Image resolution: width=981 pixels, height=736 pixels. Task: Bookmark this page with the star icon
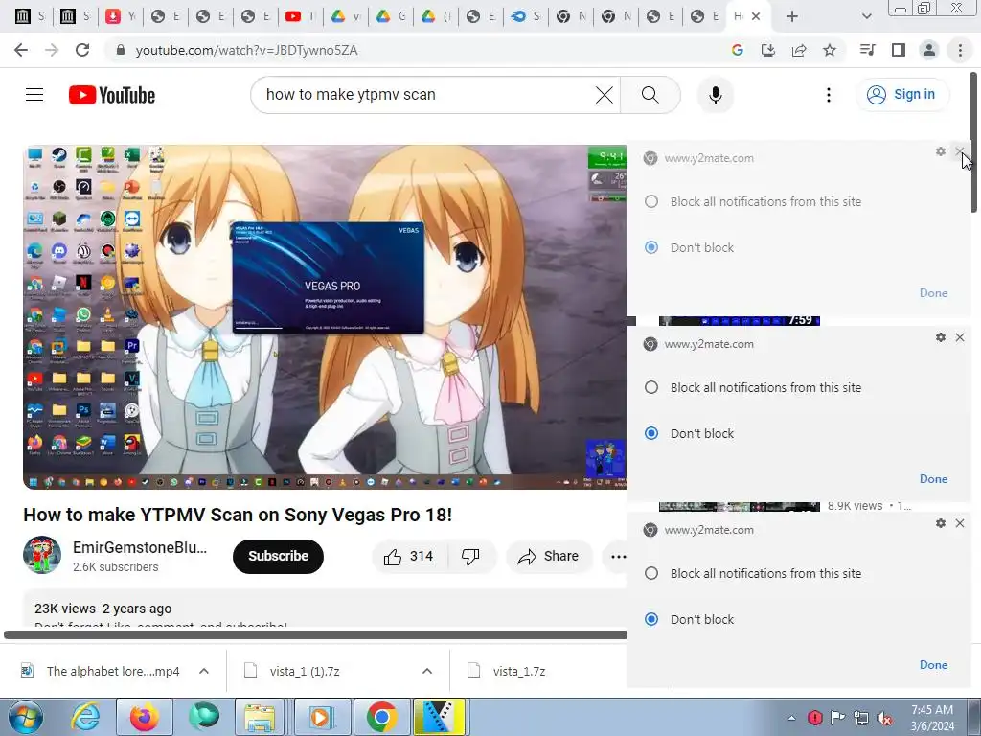pyautogui.click(x=830, y=50)
